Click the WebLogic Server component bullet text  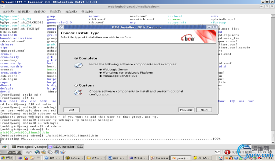(115, 69)
